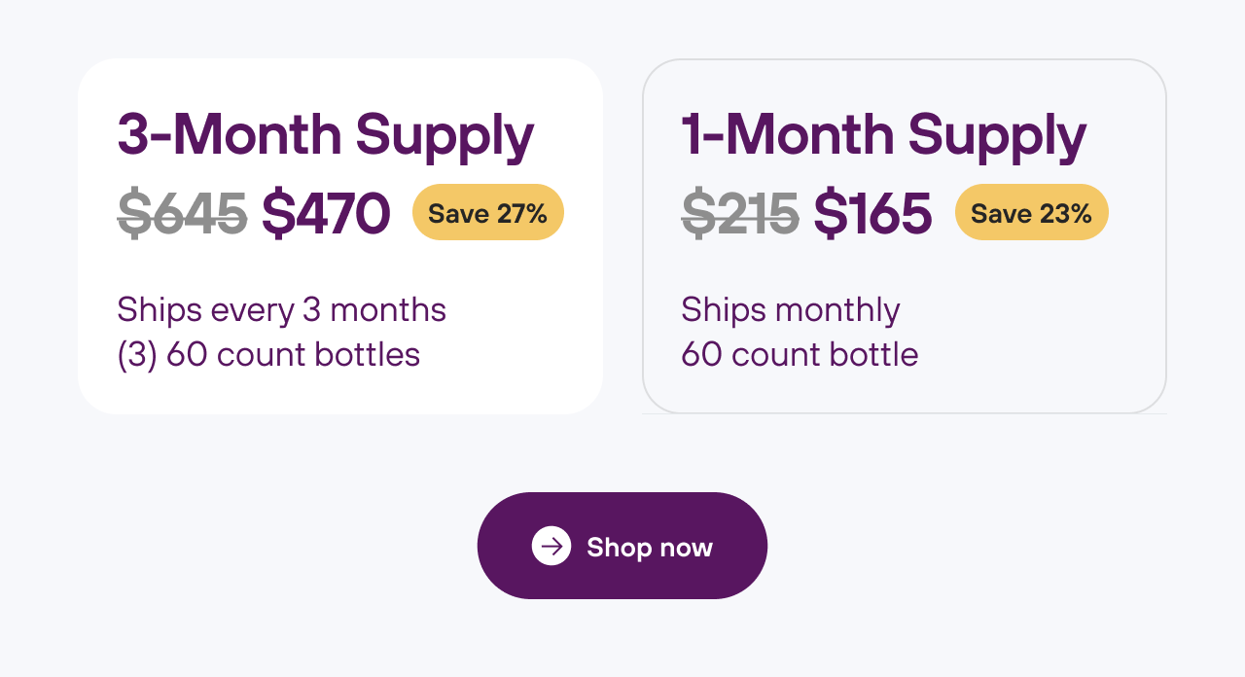Click the '1-Month' word in right card title
The image size is (1245, 677).
tap(788, 134)
